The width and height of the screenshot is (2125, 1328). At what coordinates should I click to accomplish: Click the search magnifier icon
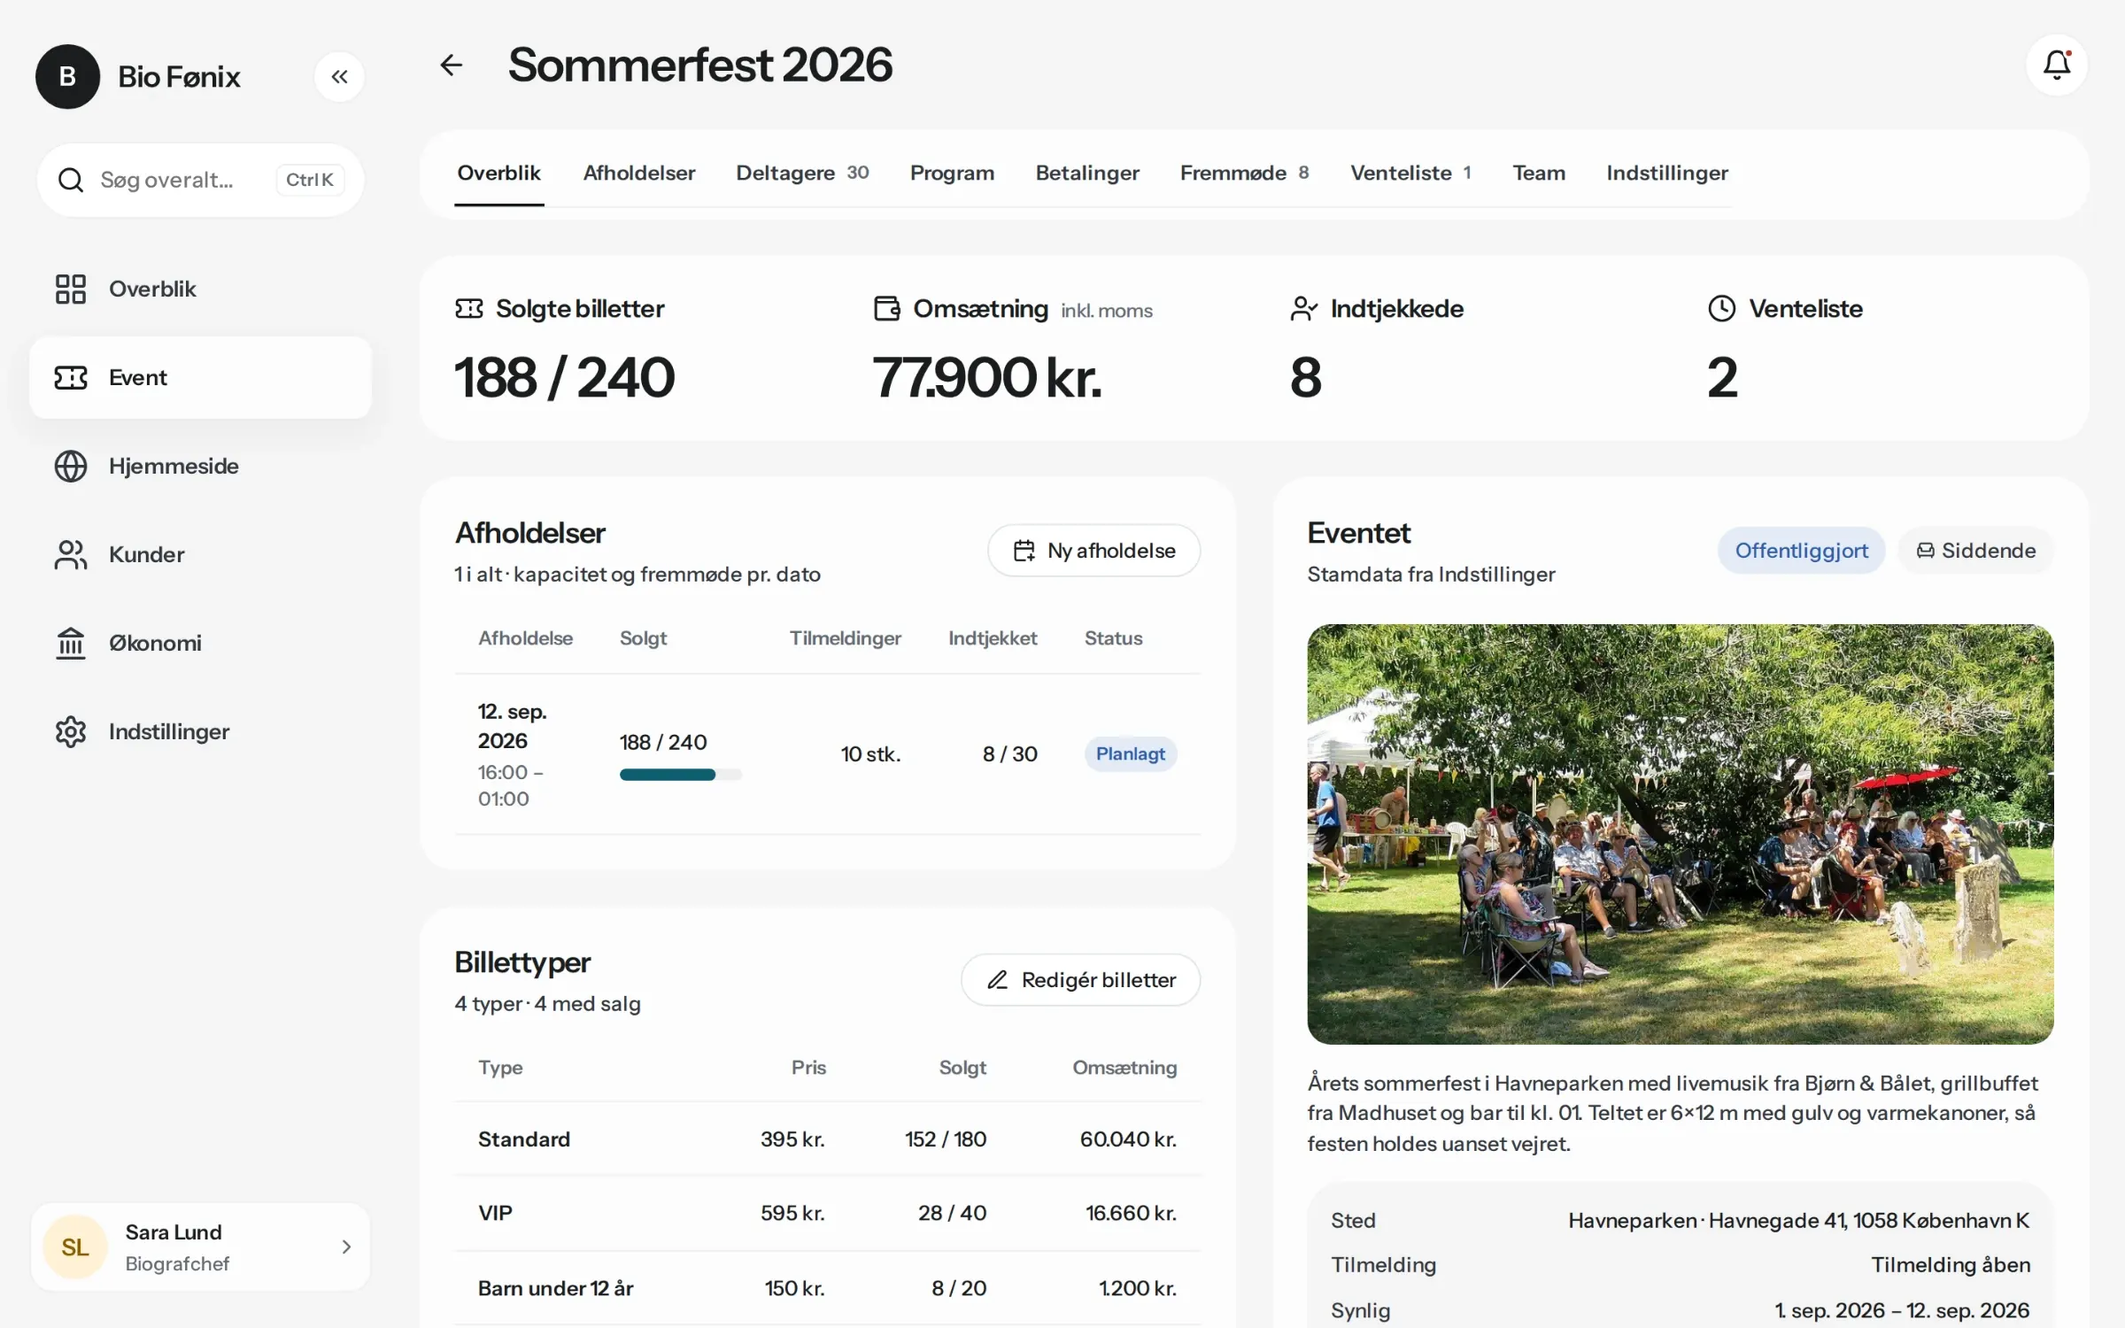tap(71, 180)
